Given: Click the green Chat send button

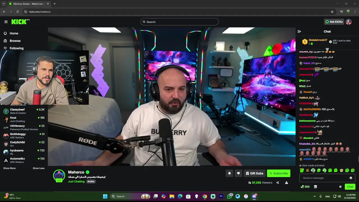Looking at the screenshot, I should coord(350,187).
